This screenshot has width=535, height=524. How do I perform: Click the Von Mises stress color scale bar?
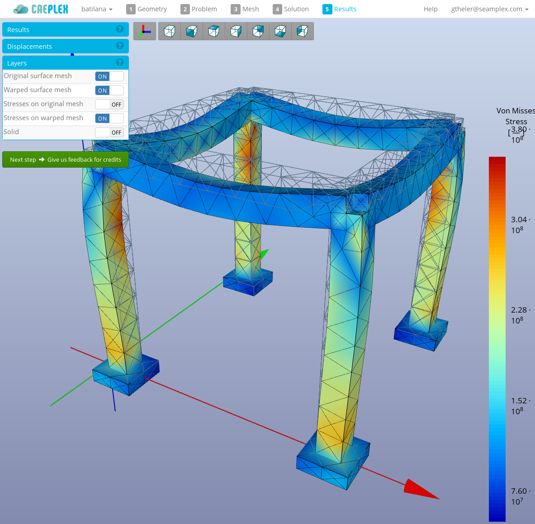[x=497, y=339]
